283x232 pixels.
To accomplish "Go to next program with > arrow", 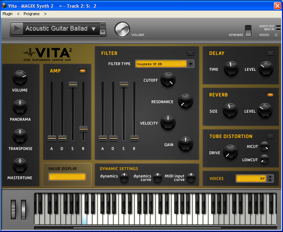I will click(x=45, y=14).
